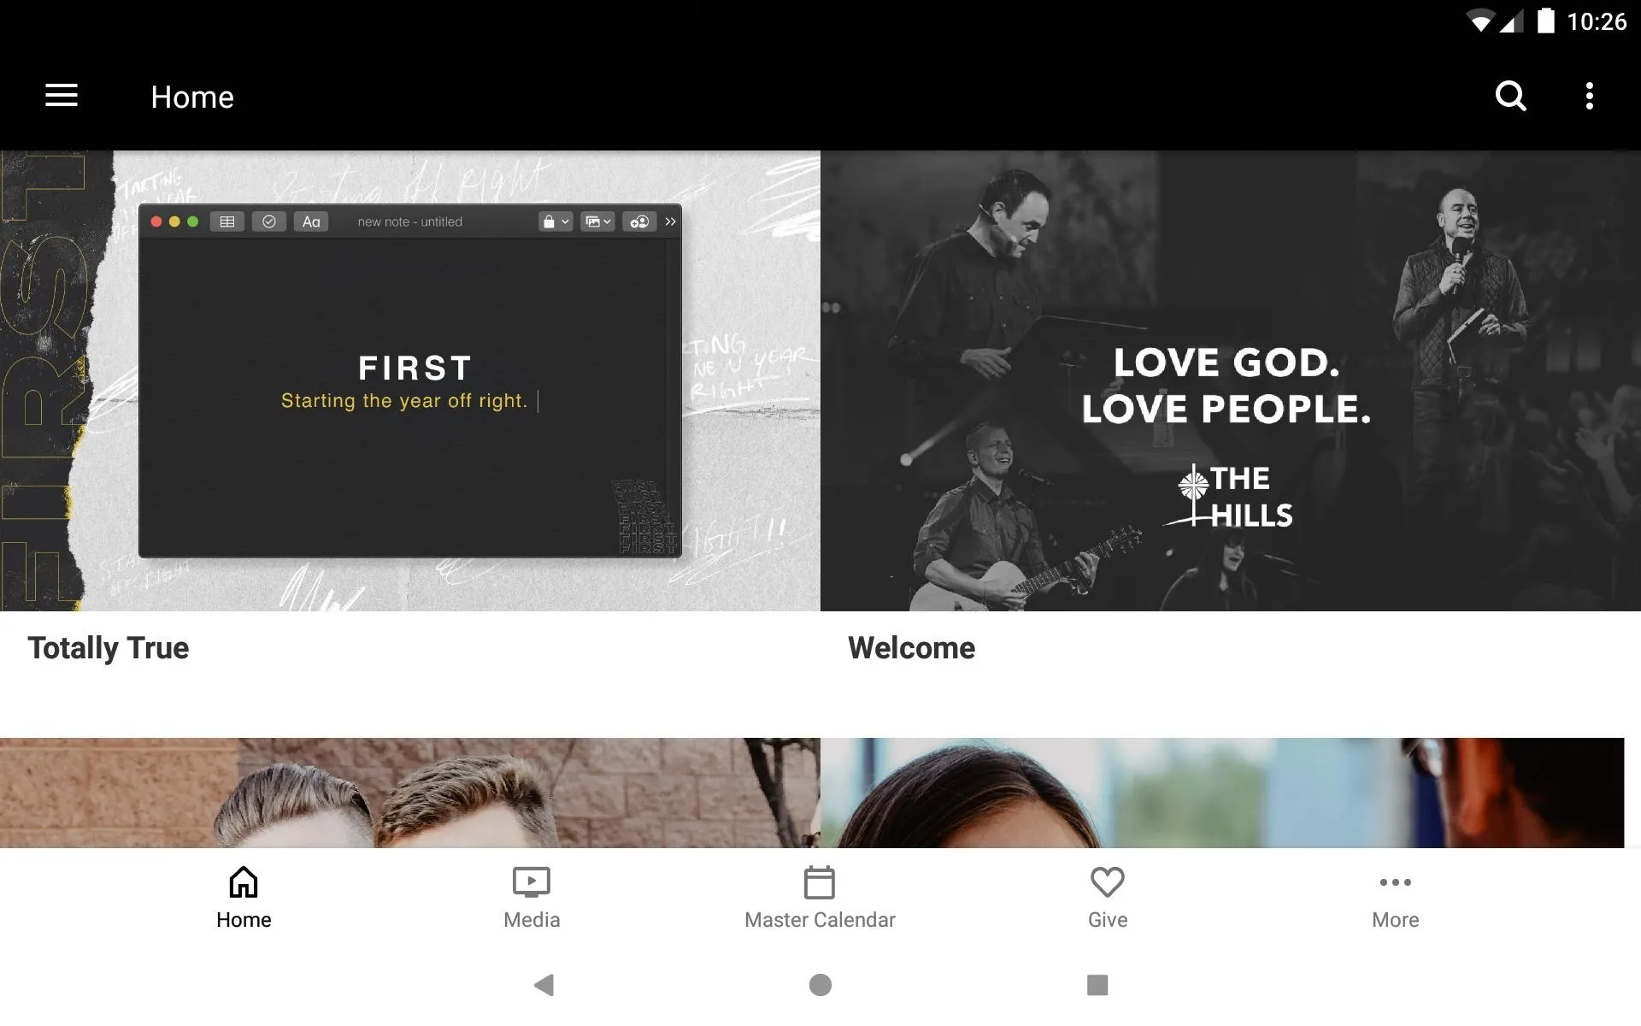The image size is (1641, 1026).
Task: Click the FIRST sermon series
Action: [410, 382]
